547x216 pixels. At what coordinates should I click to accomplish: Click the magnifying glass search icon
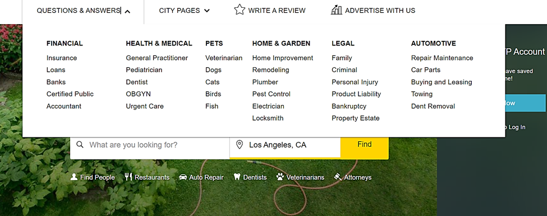click(x=80, y=145)
